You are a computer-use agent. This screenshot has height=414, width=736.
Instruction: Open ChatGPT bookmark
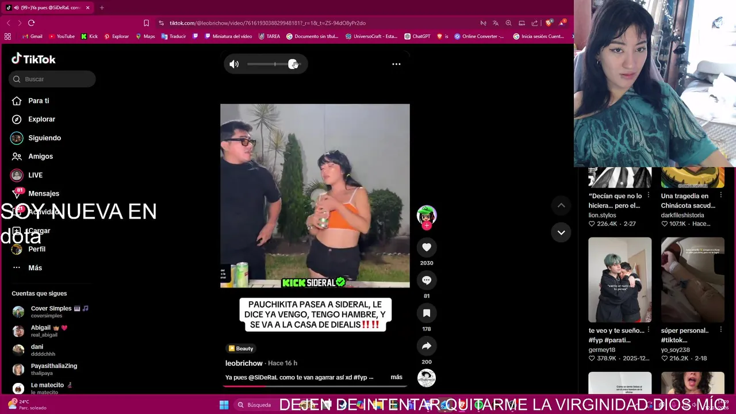[417, 36]
